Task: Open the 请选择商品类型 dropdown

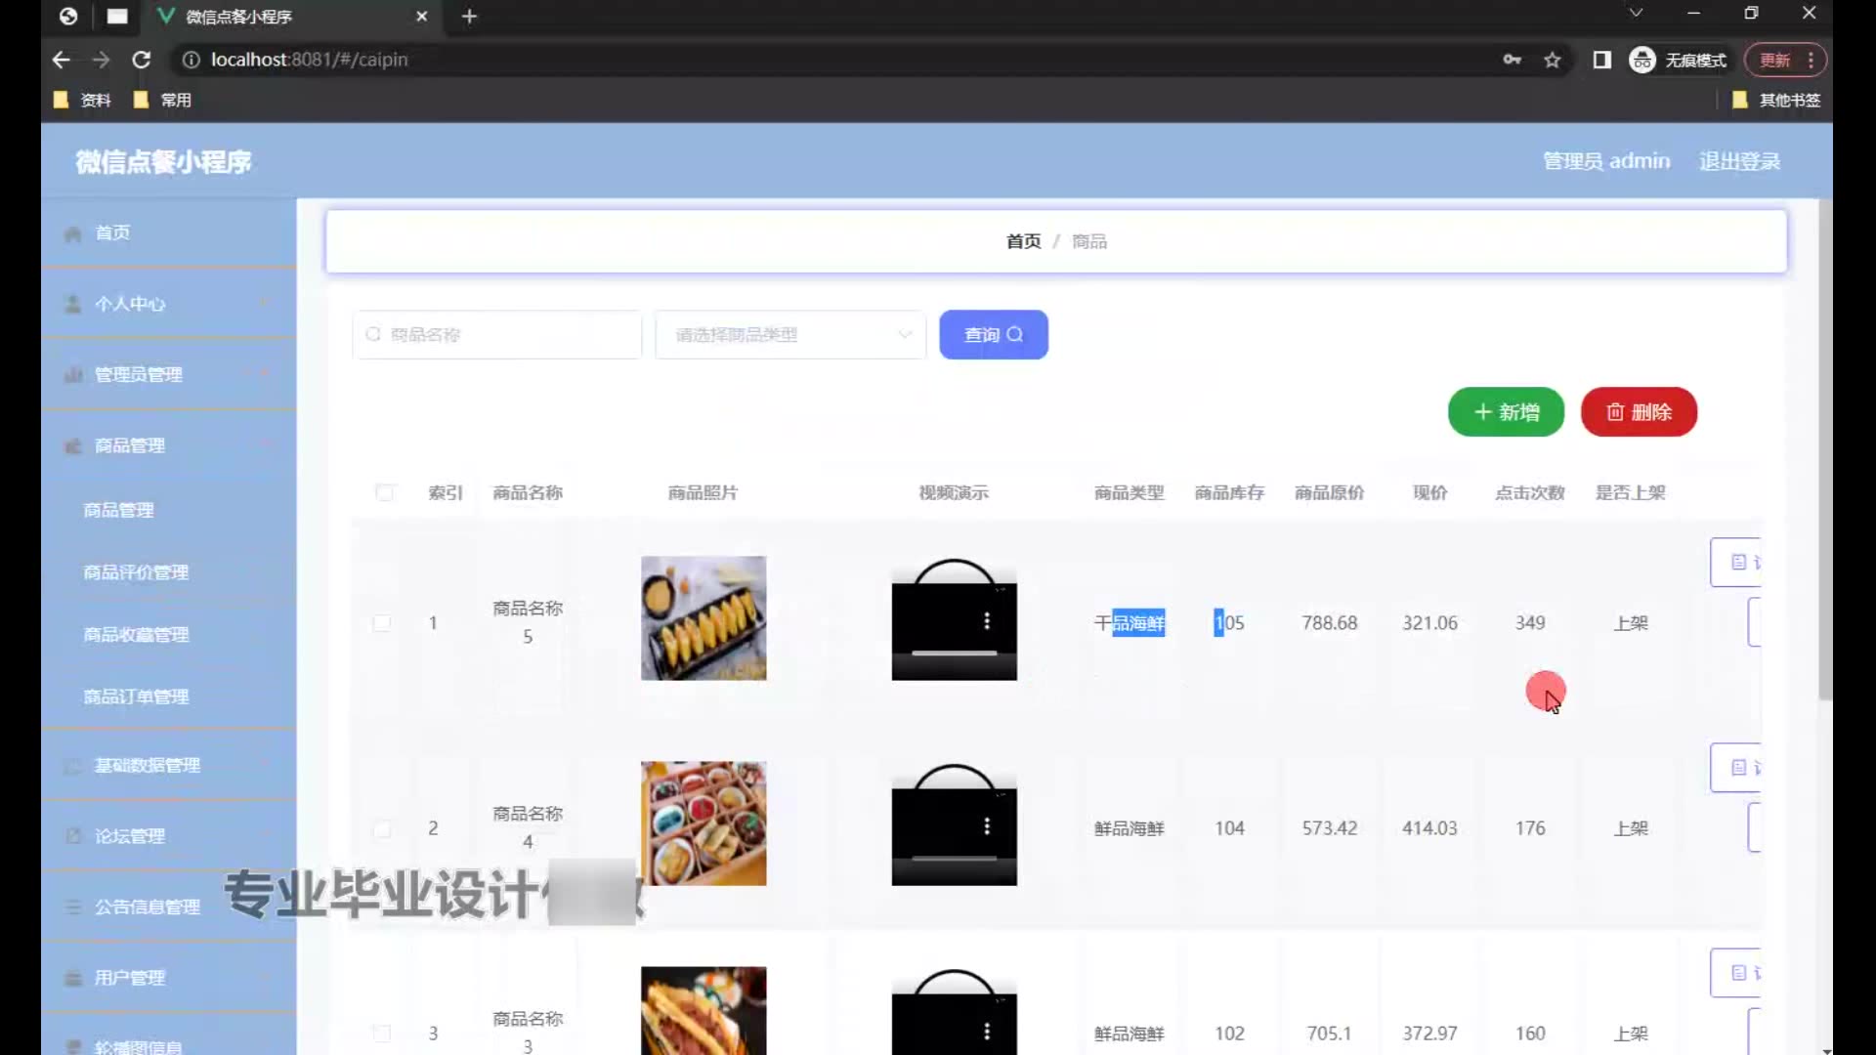Action: click(x=790, y=335)
